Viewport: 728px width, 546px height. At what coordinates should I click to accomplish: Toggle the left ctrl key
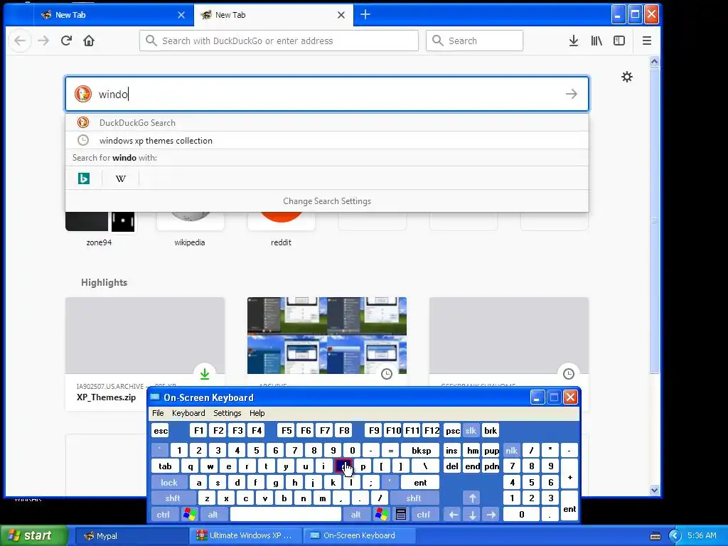click(163, 515)
